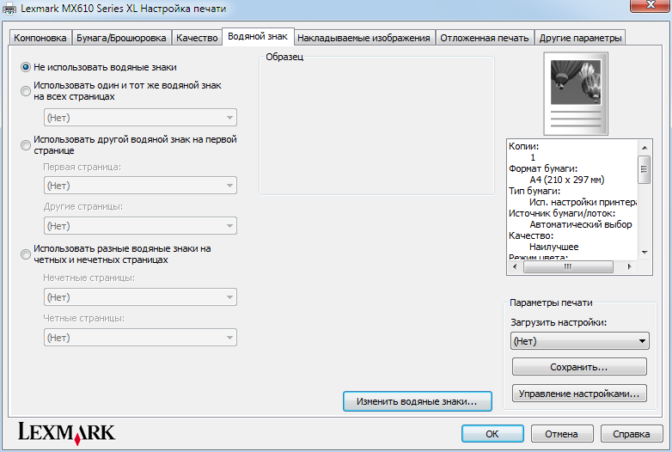Open the 'Нечетные страницы' dropdown
This screenshot has height=452, width=672.
coord(140,297)
